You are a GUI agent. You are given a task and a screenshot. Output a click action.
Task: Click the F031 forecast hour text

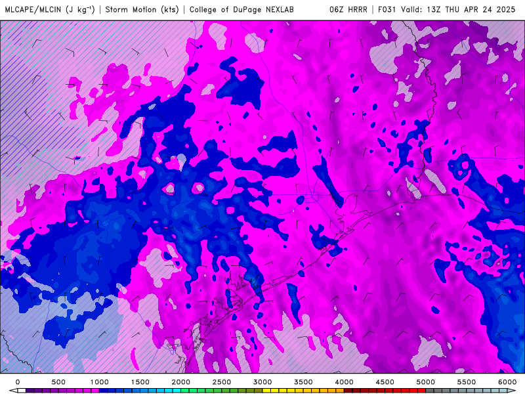pyautogui.click(x=388, y=9)
